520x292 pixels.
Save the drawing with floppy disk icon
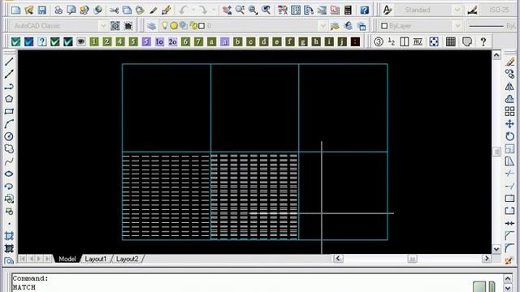click(41, 11)
